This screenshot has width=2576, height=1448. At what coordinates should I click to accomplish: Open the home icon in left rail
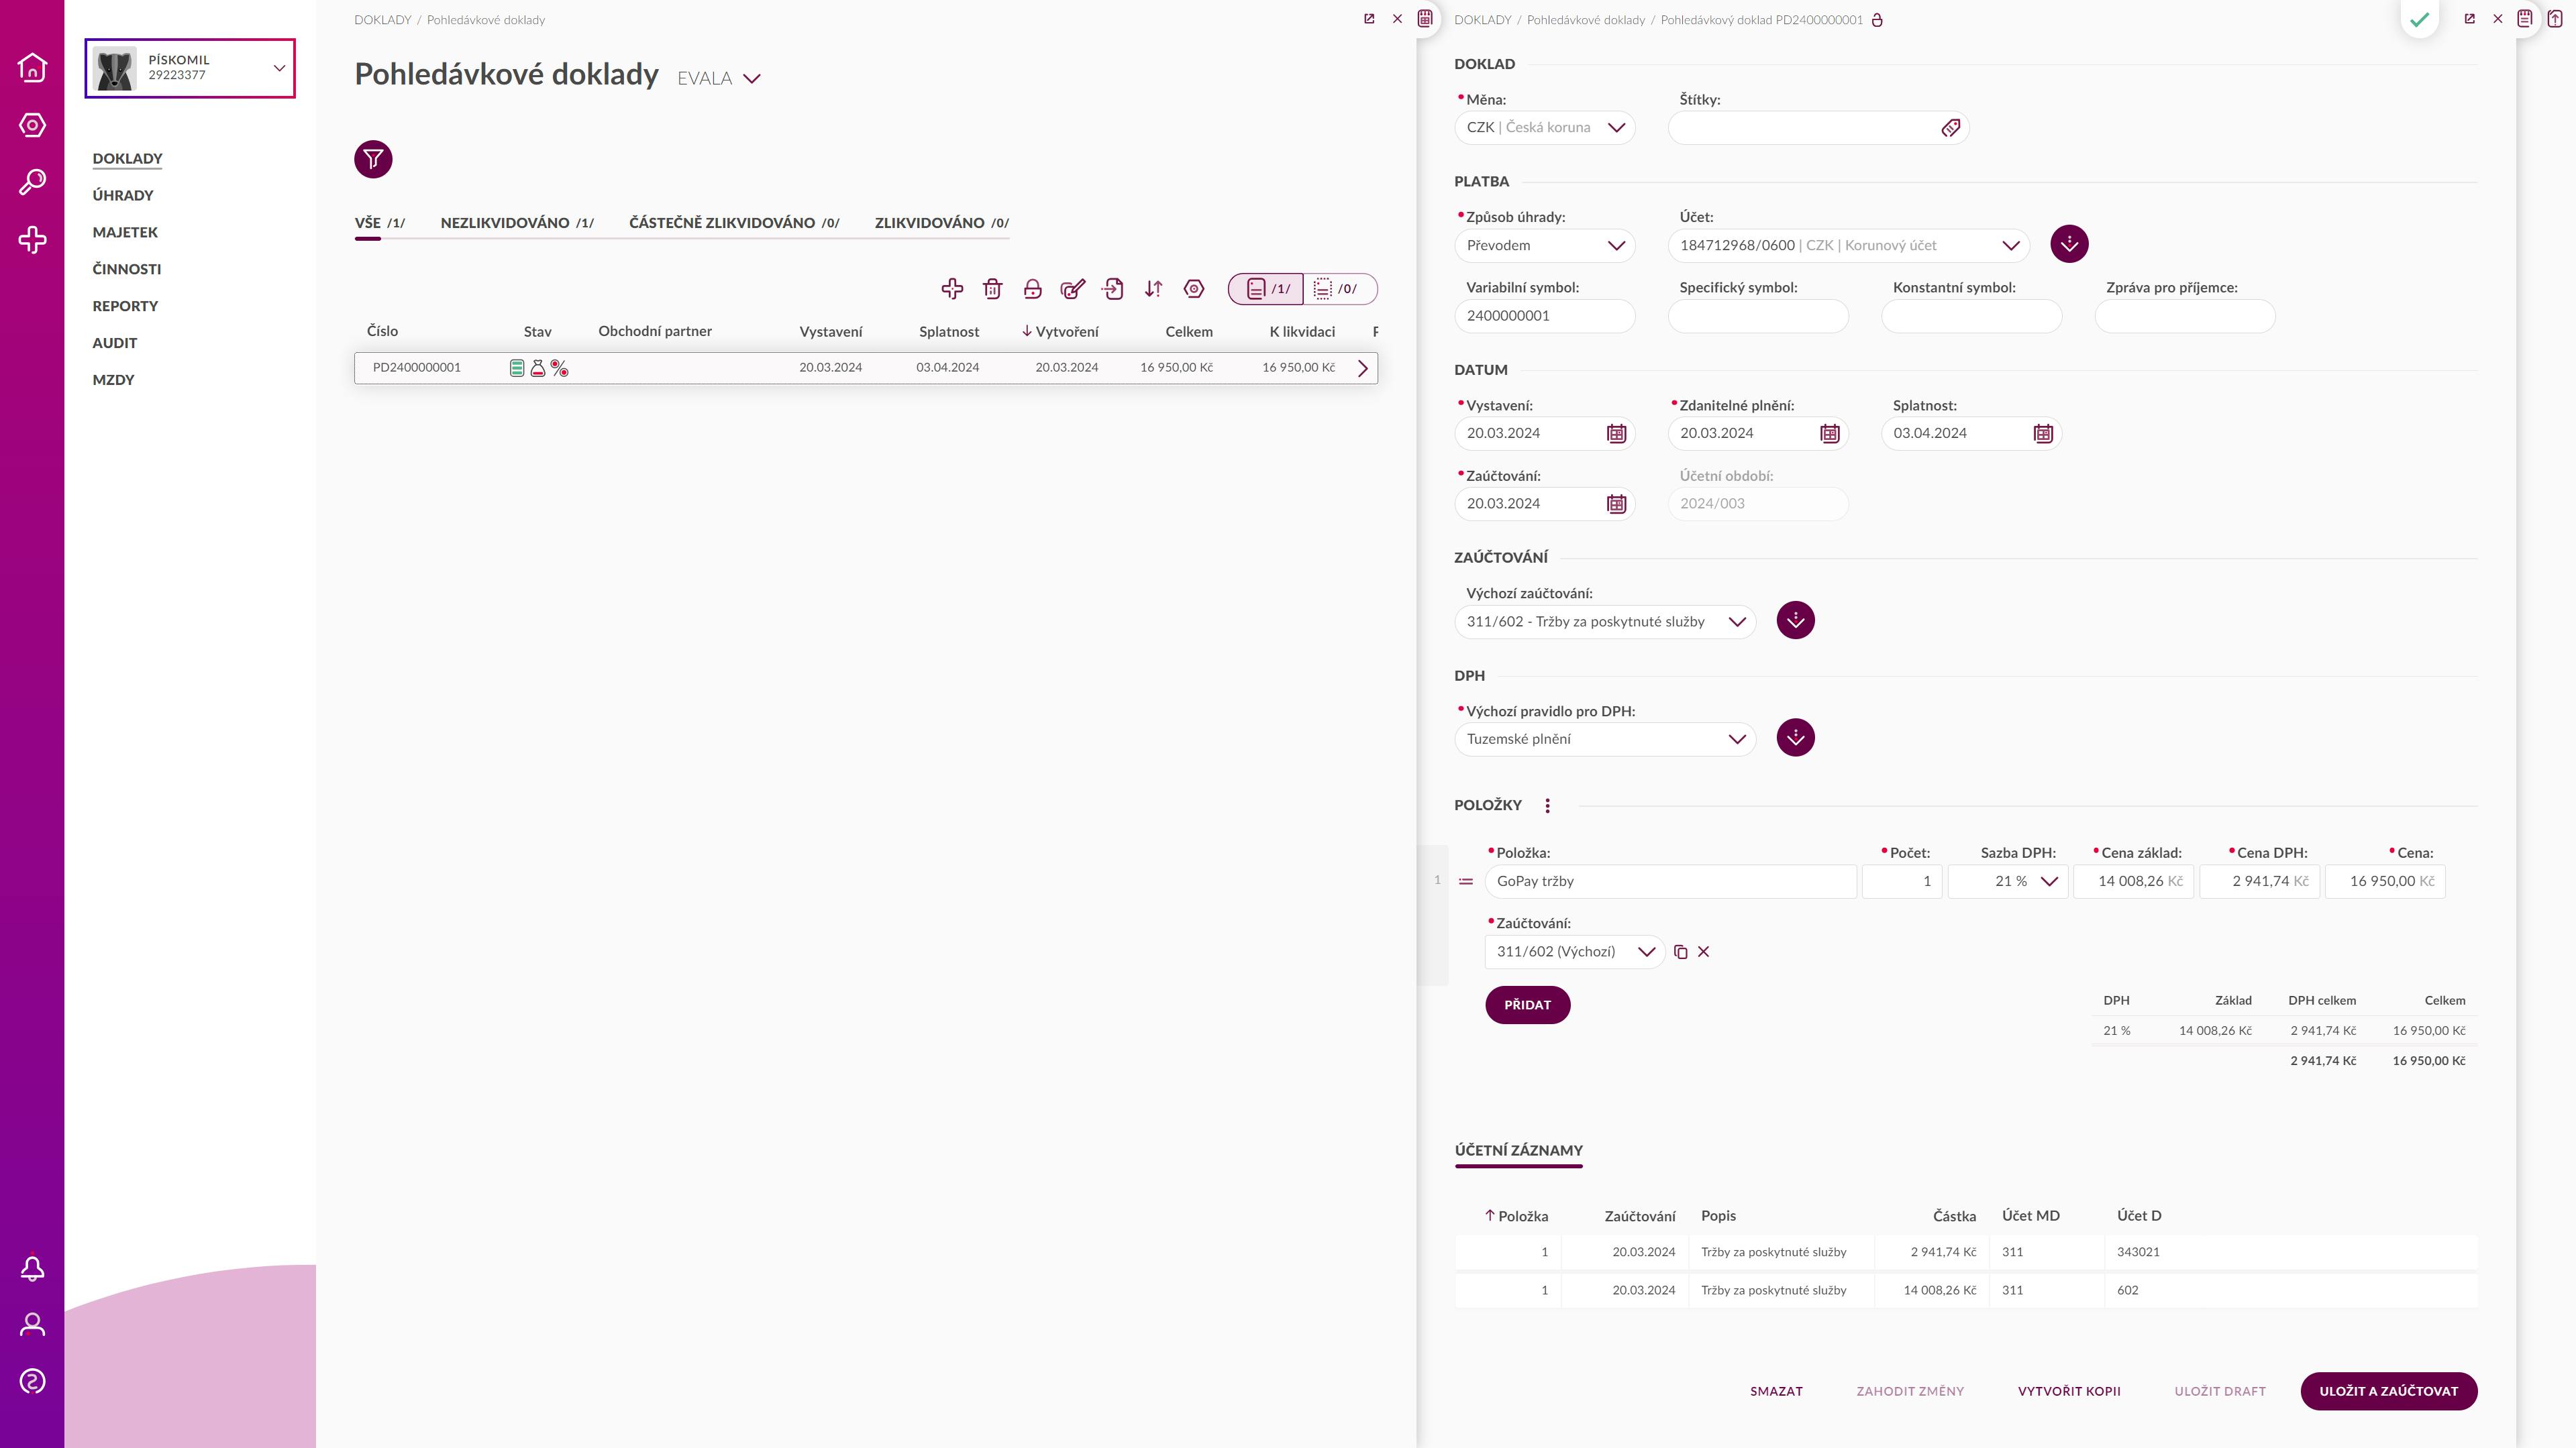32,67
